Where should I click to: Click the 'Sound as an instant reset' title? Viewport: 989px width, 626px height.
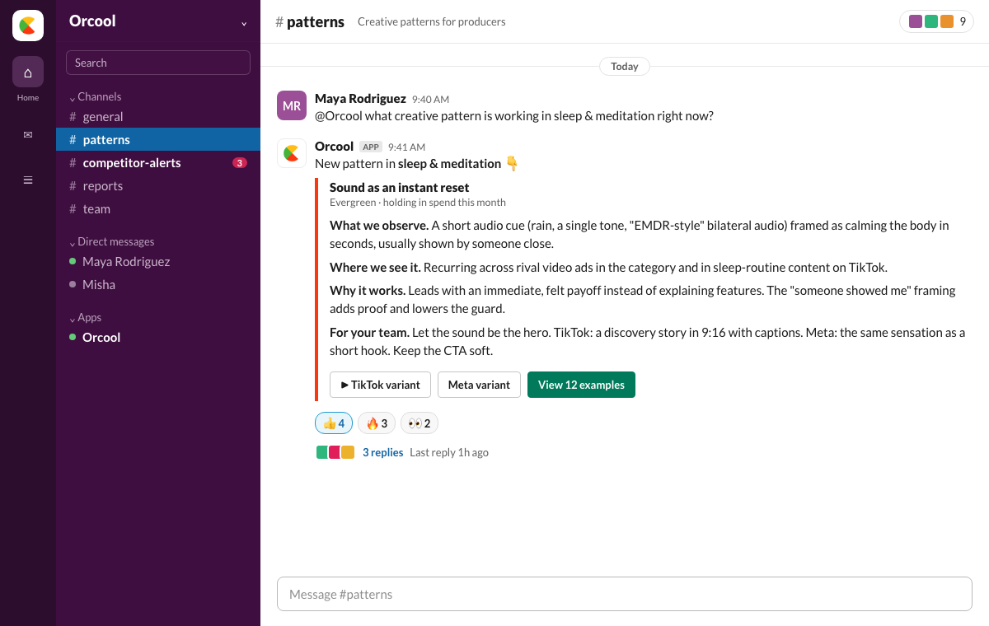point(400,188)
